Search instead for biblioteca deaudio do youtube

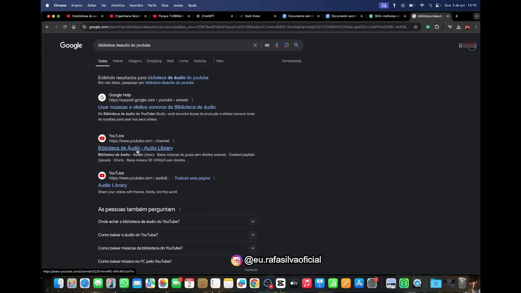coord(169,83)
